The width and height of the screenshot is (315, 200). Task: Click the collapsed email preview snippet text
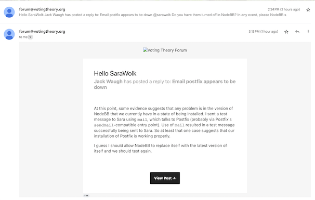(x=152, y=15)
